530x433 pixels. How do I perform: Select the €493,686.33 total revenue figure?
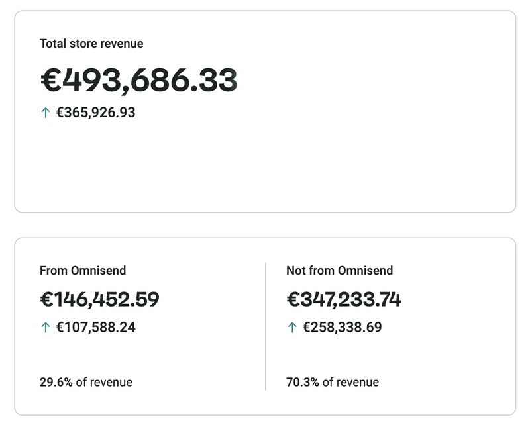click(139, 81)
